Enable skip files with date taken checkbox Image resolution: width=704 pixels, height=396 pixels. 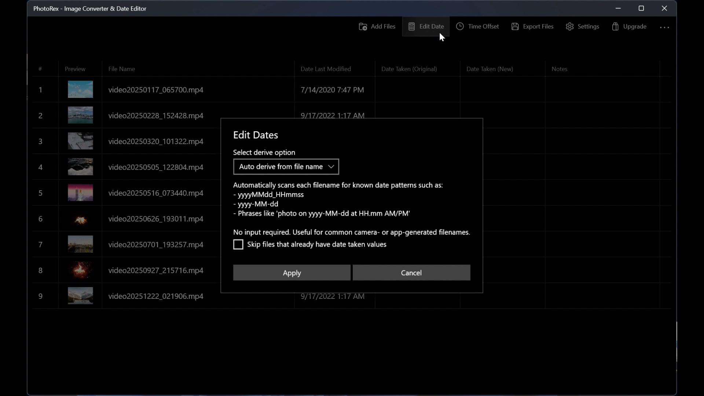[x=238, y=245]
